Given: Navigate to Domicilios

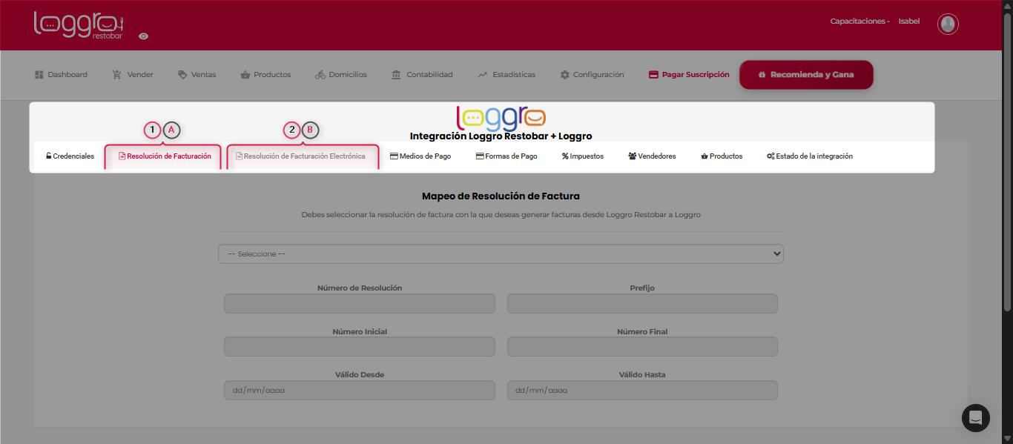Looking at the screenshot, I should pos(340,75).
